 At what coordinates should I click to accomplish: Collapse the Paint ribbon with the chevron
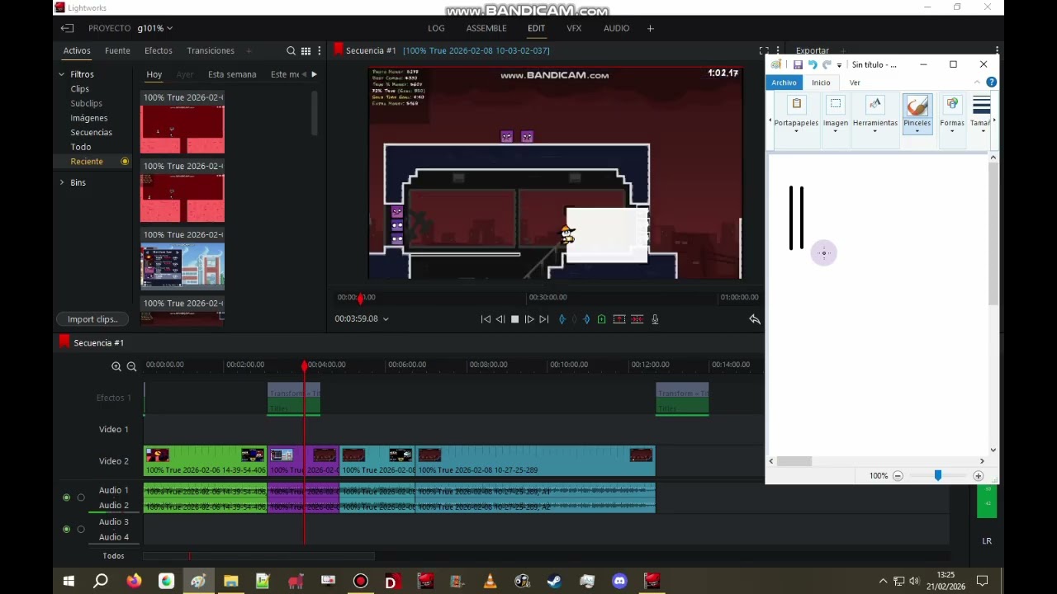pos(977,82)
